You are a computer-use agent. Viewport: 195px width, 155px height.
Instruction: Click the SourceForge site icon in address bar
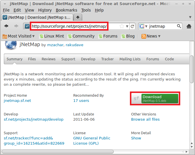point(27,26)
